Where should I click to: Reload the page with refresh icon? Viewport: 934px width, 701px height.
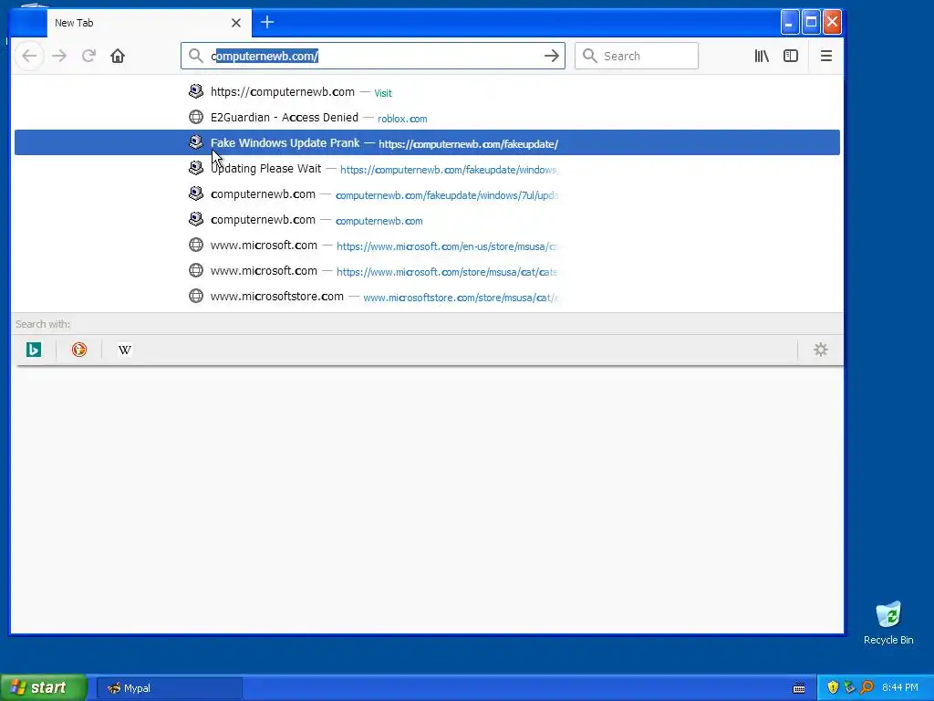(88, 56)
